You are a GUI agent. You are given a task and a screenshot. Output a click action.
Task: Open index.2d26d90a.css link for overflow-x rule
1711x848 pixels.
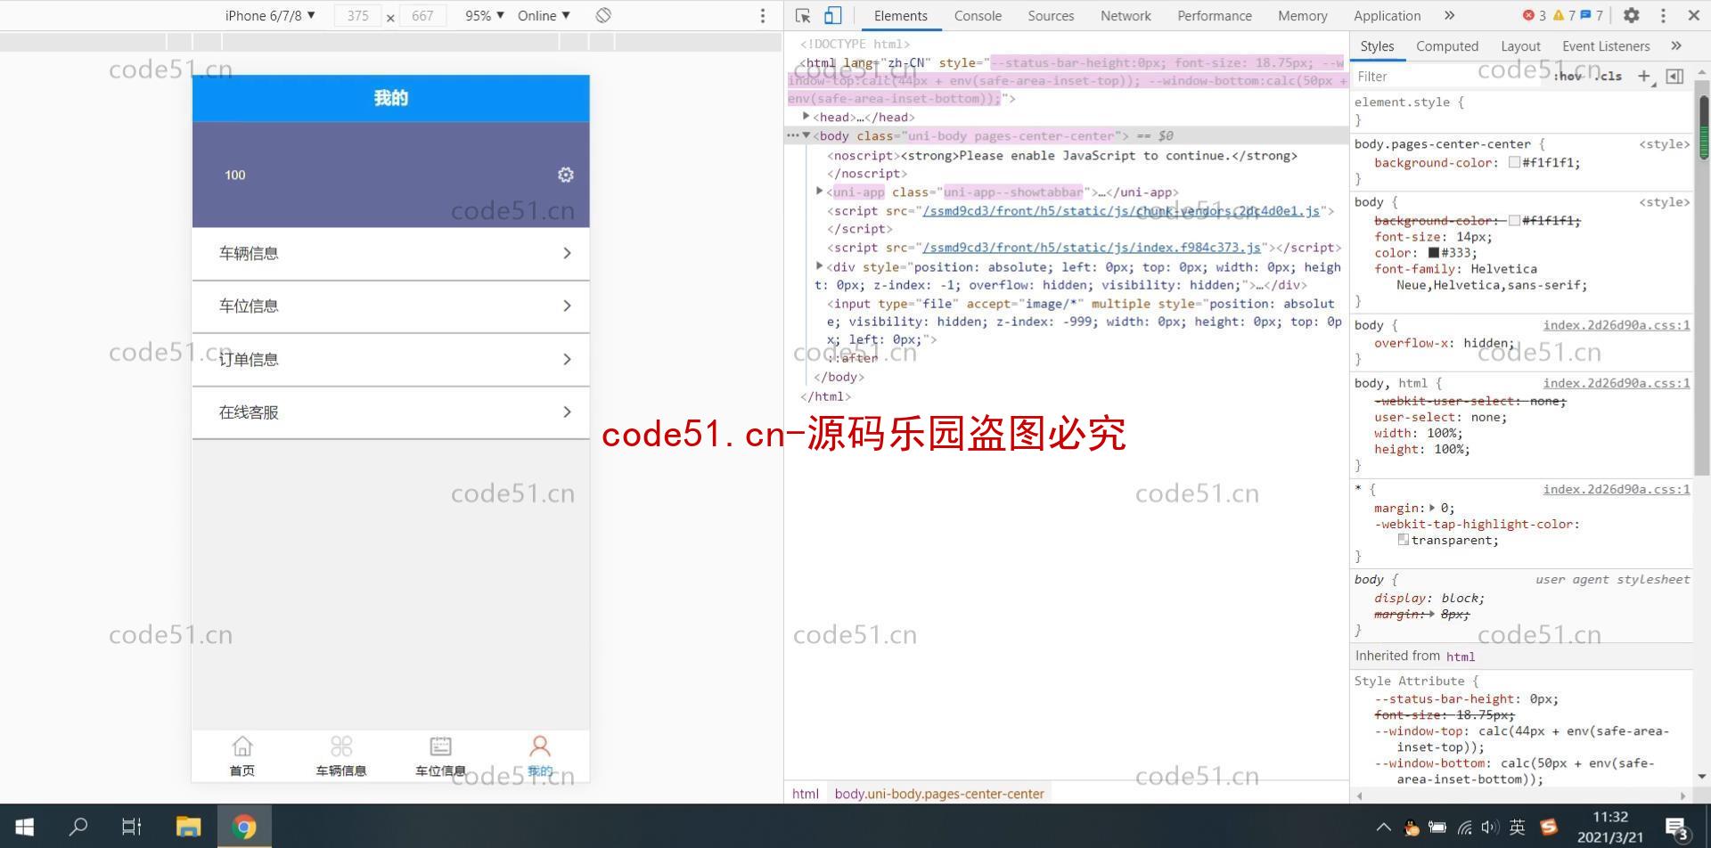(1617, 325)
